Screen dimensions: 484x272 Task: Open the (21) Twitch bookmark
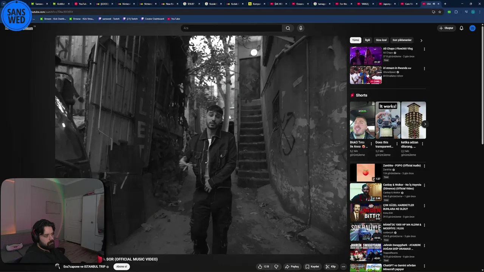130,19
